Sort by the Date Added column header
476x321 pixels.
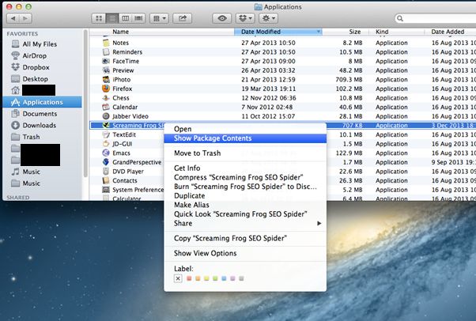pyautogui.click(x=448, y=32)
